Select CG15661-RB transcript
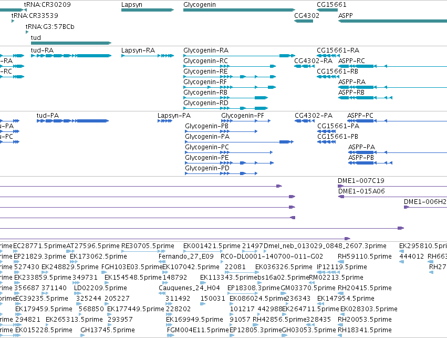This screenshot has width=447, height=338. pos(328,77)
